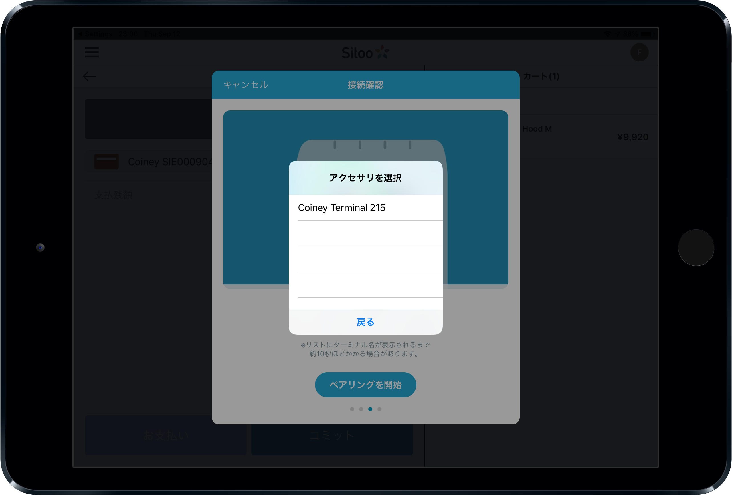Tap the fourth page indicator dot
The image size is (732, 495).
pyautogui.click(x=379, y=409)
